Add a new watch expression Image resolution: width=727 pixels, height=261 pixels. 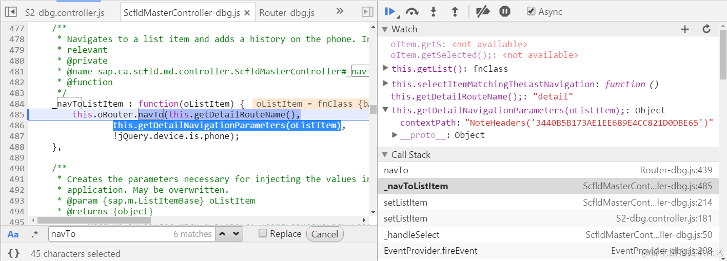click(x=685, y=29)
